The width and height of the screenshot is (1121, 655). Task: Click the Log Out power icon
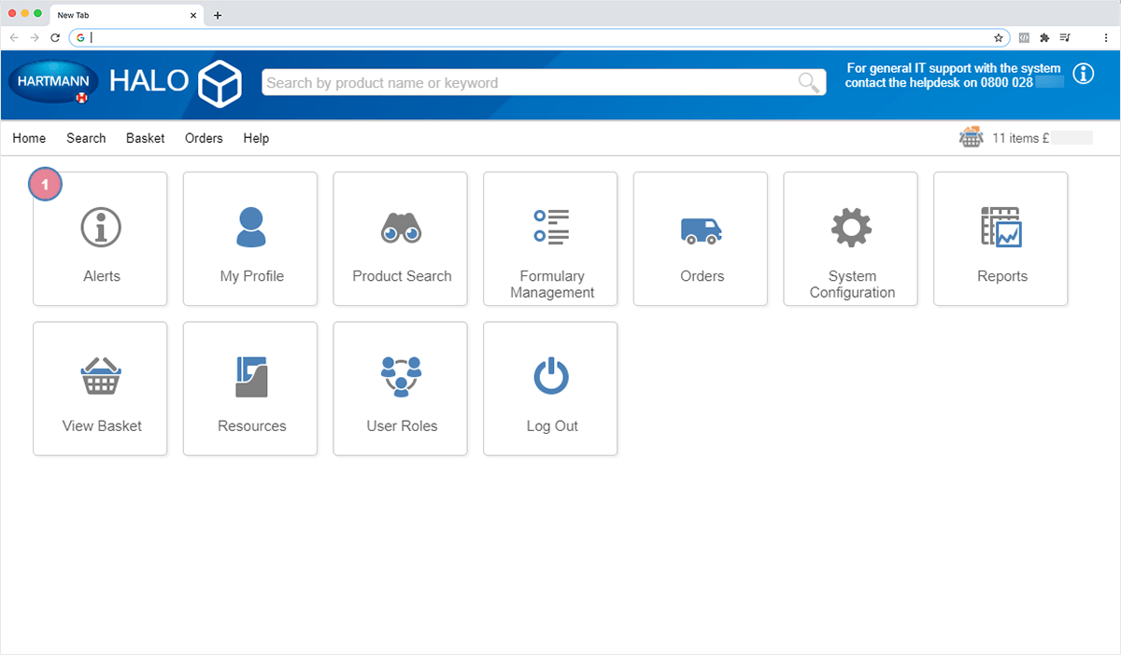pyautogui.click(x=551, y=377)
